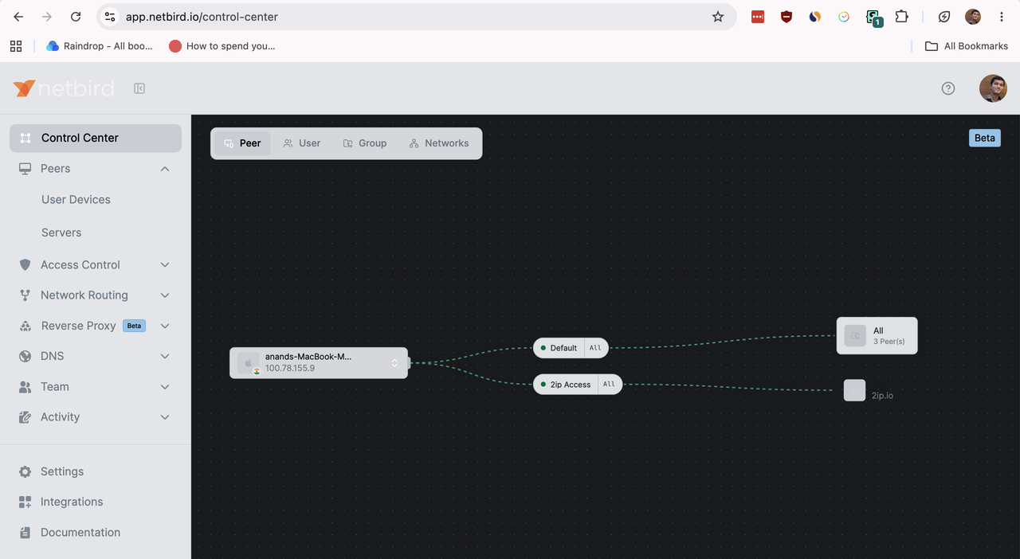Switch to the User view tab

click(x=302, y=143)
